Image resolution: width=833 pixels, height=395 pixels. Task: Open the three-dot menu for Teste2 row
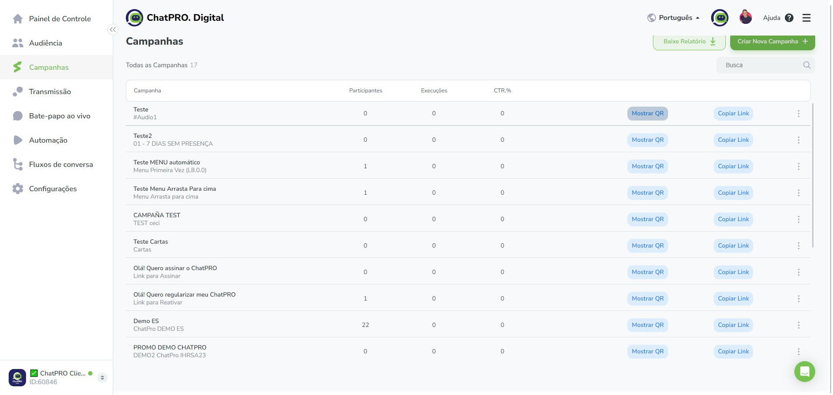point(798,140)
